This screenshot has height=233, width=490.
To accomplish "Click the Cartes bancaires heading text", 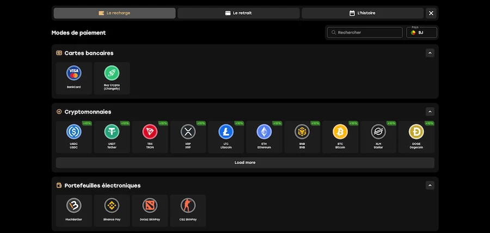I will pyautogui.click(x=89, y=53).
